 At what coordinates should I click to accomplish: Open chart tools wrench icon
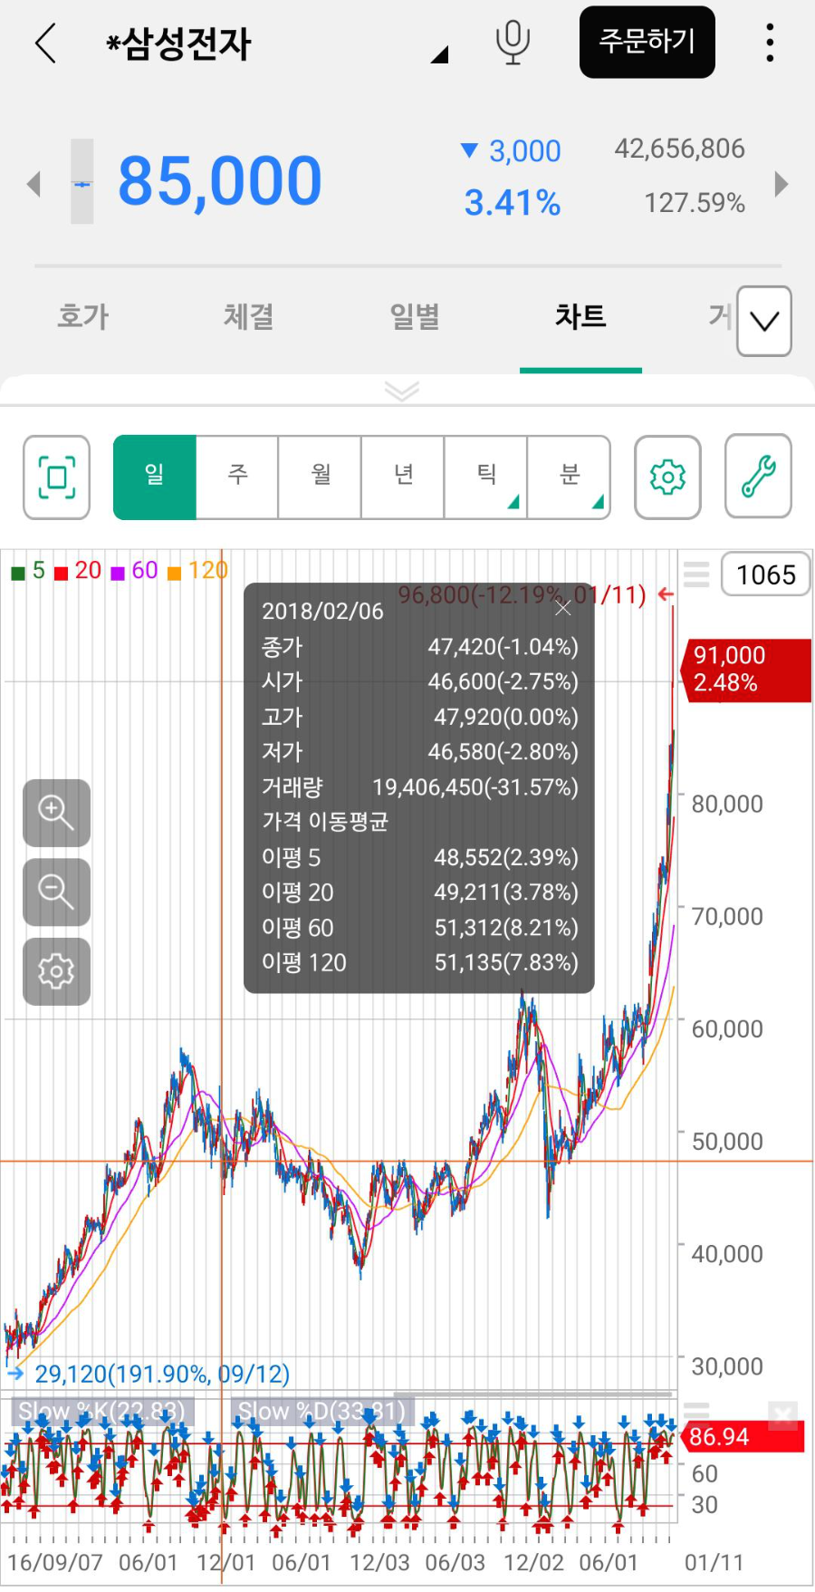point(759,477)
